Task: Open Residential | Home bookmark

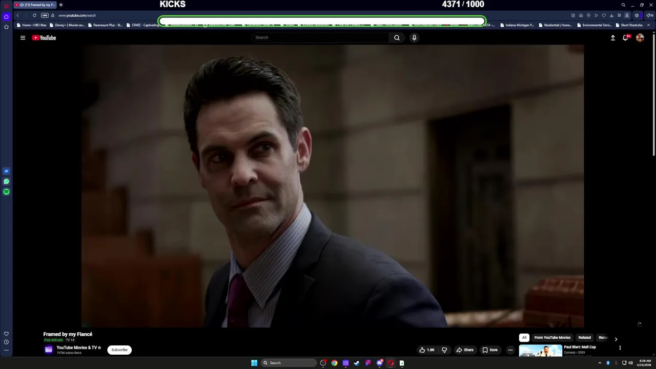Action: [x=555, y=25]
